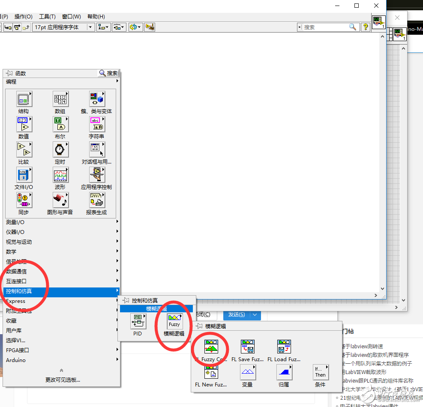Click the 搜索 button in functions palette
This screenshot has height=407, width=423.
(x=108, y=73)
